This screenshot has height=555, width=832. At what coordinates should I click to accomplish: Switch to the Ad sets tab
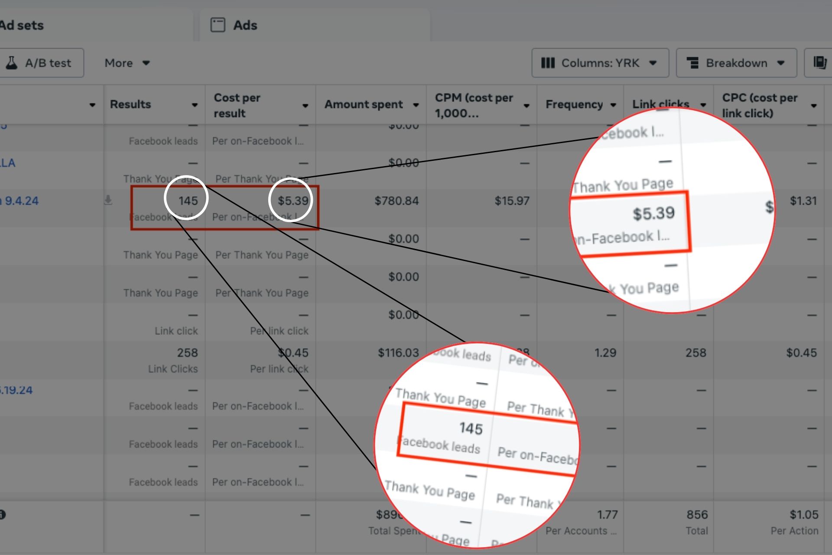pos(22,25)
